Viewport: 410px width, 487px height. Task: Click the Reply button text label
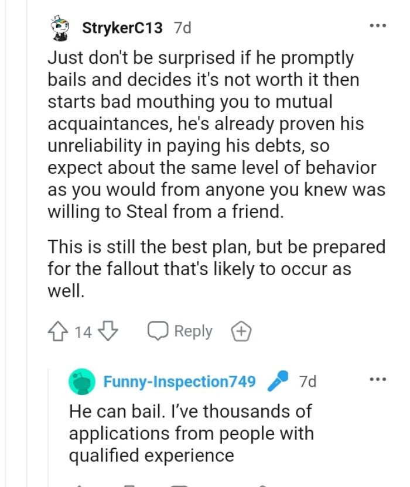pyautogui.click(x=192, y=331)
